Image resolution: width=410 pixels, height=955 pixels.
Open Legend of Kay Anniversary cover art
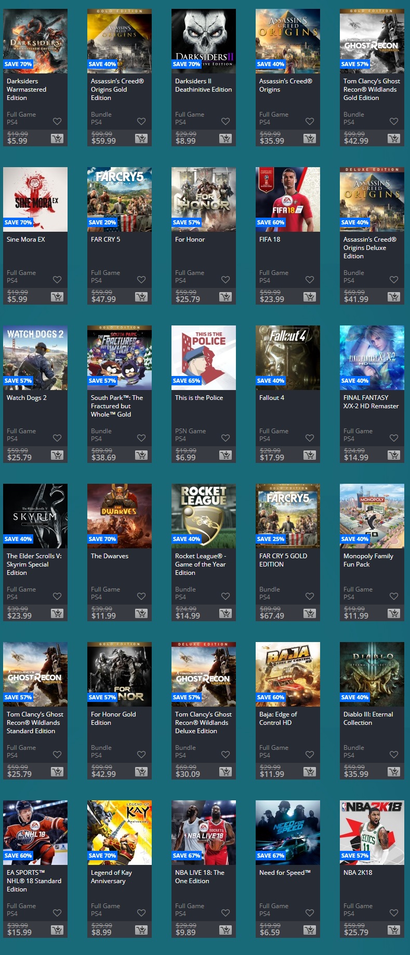[120, 833]
